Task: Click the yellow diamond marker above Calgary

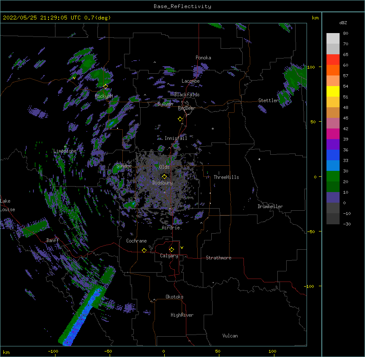Action: pyautogui.click(x=171, y=250)
